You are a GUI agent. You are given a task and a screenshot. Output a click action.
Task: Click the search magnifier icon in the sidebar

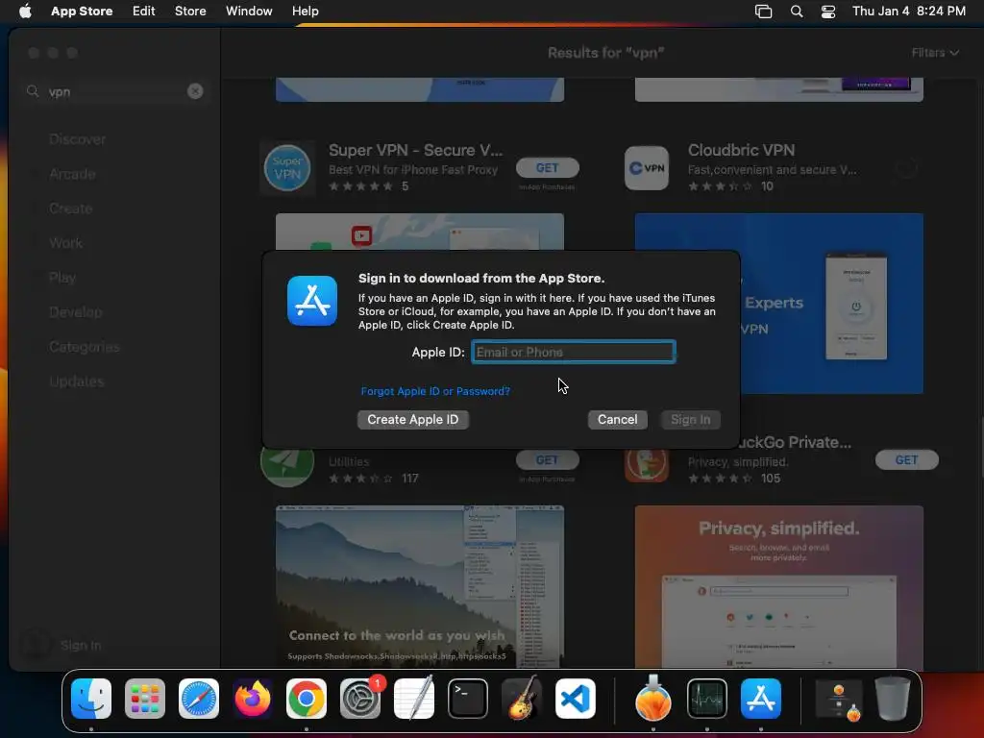(x=33, y=91)
